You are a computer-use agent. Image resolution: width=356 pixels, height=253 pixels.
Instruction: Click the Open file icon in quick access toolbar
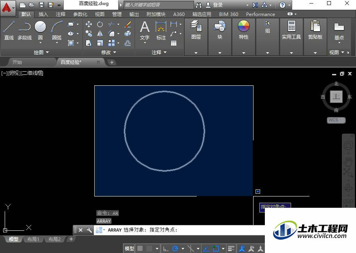point(32,5)
